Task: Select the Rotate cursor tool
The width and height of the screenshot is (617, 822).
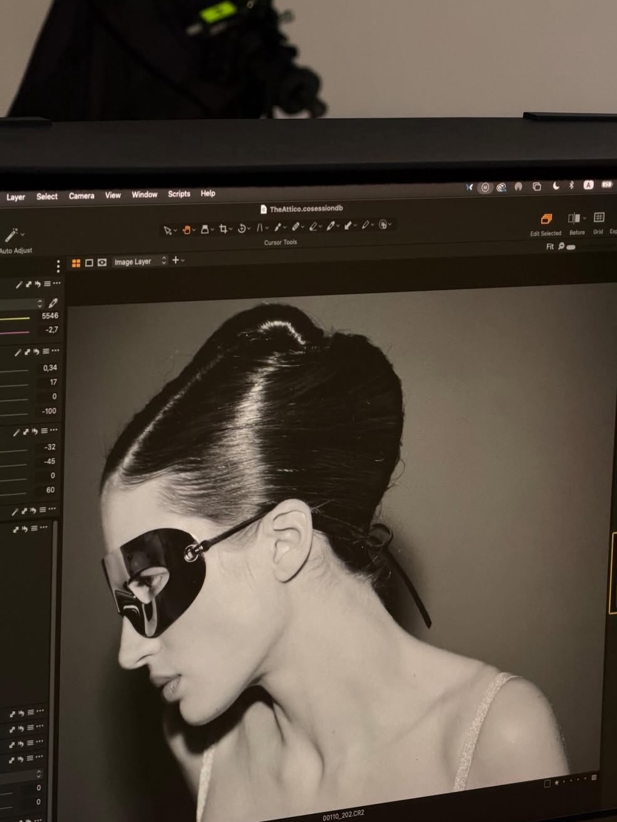Action: pos(242,229)
